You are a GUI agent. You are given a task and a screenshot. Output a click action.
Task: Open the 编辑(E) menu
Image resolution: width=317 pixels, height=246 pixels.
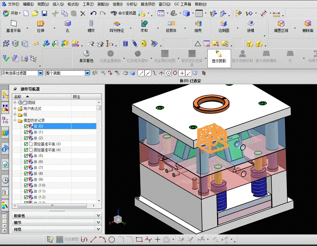[x=28, y=4]
